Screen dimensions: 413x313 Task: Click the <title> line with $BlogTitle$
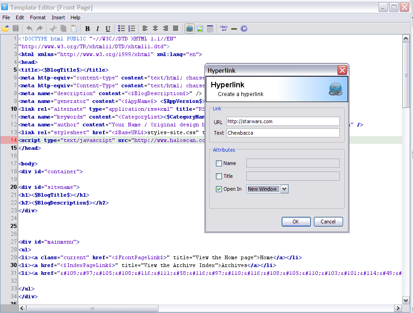64,70
